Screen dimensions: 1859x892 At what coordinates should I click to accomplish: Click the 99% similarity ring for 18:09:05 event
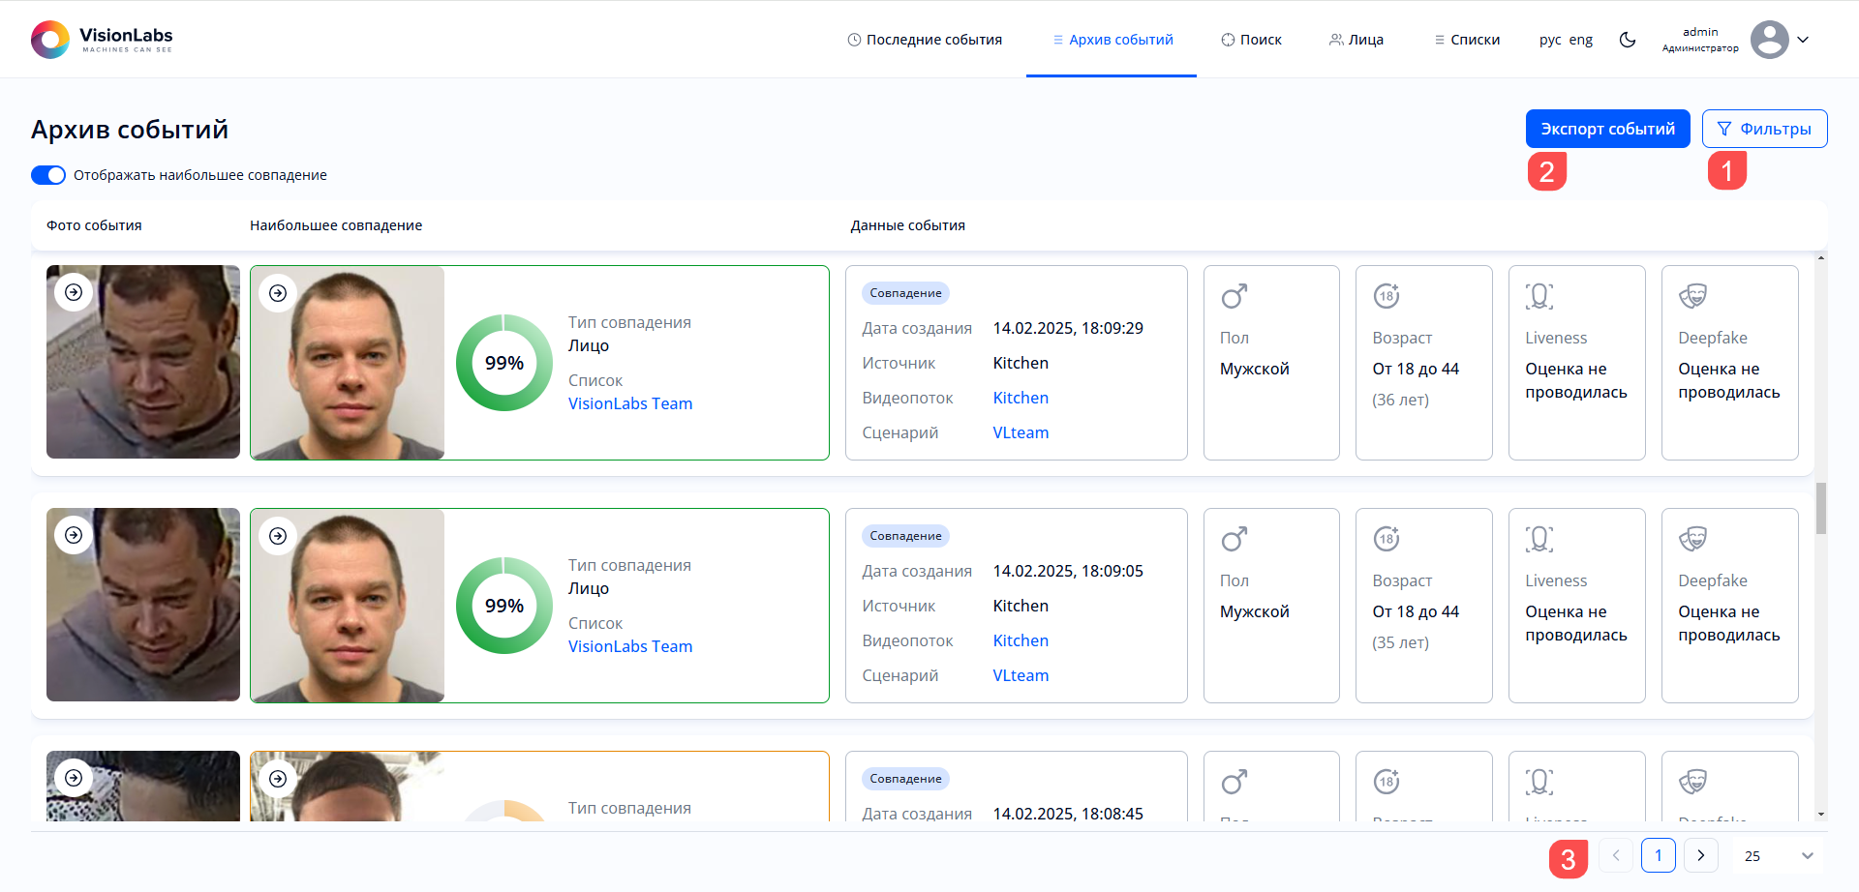504,606
